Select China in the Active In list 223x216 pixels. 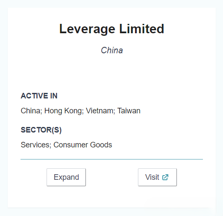pos(31,111)
